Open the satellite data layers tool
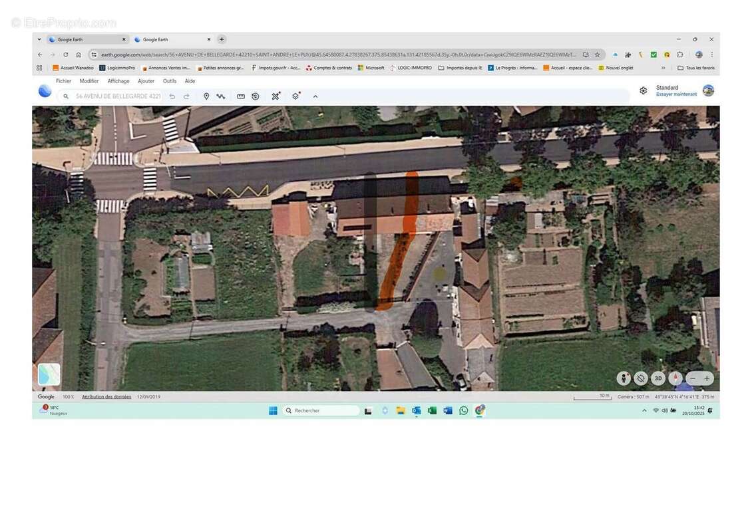 (x=276, y=96)
